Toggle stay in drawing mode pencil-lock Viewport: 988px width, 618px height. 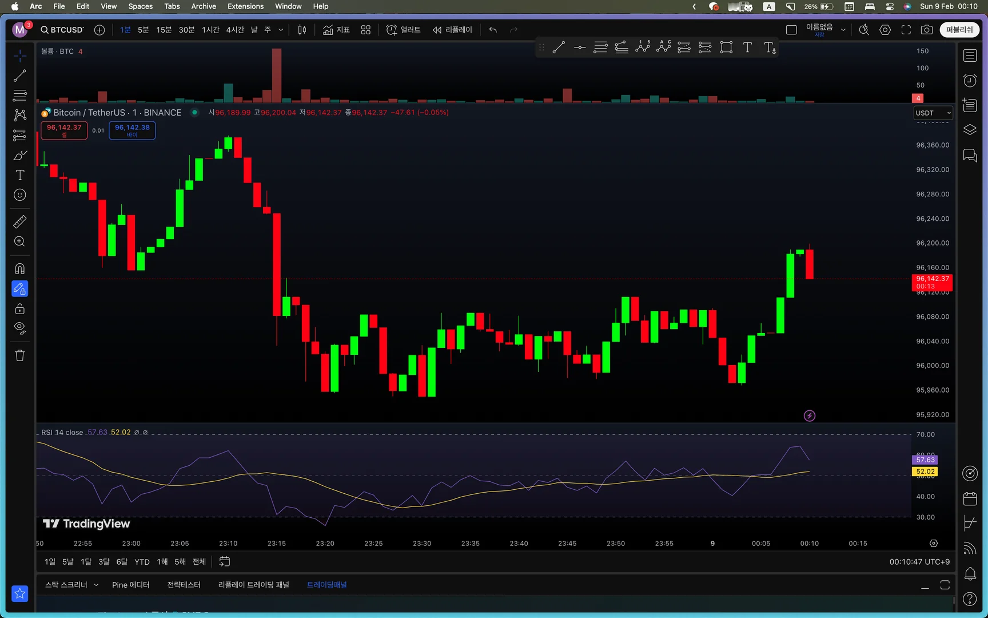(19, 289)
